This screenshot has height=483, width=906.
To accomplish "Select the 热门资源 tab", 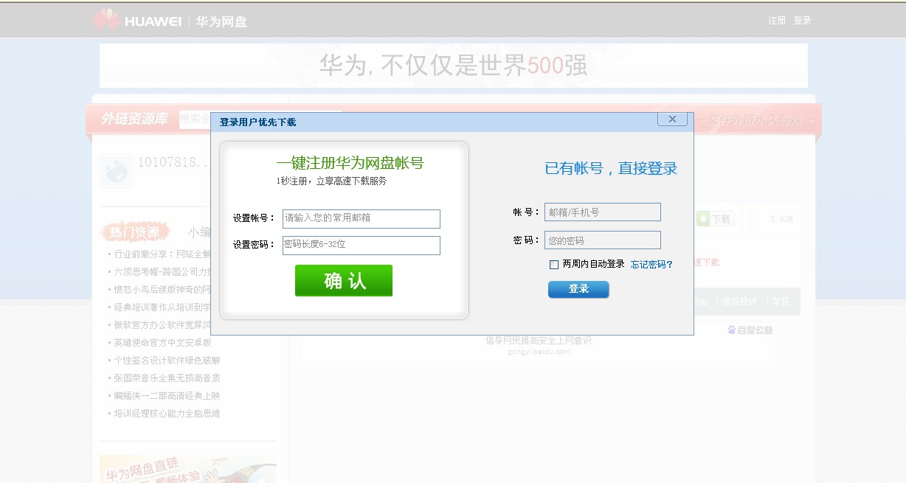I will (135, 232).
